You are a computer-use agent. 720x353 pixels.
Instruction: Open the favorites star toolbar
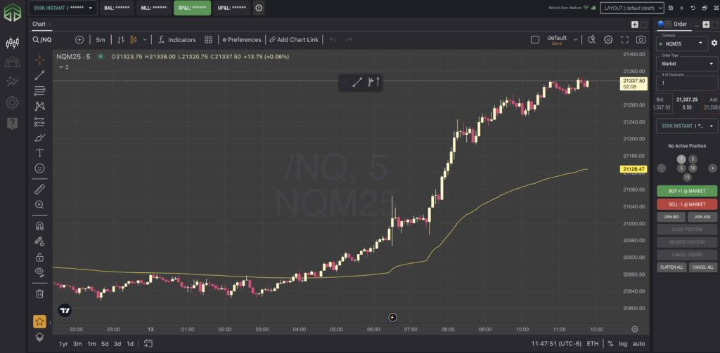pyautogui.click(x=39, y=321)
